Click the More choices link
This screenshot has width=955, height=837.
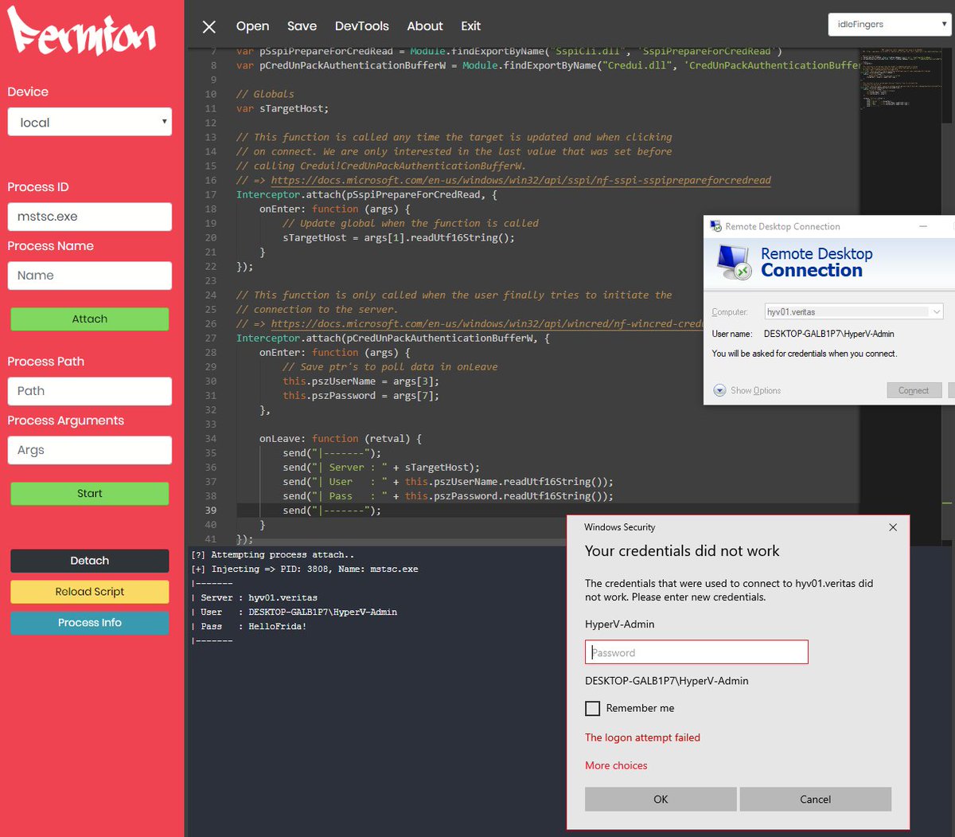(x=616, y=765)
